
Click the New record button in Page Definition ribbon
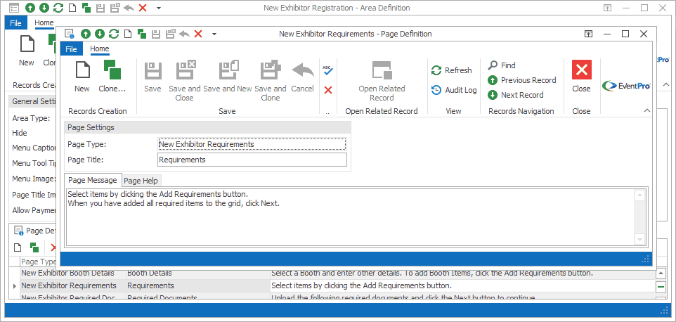click(82, 77)
